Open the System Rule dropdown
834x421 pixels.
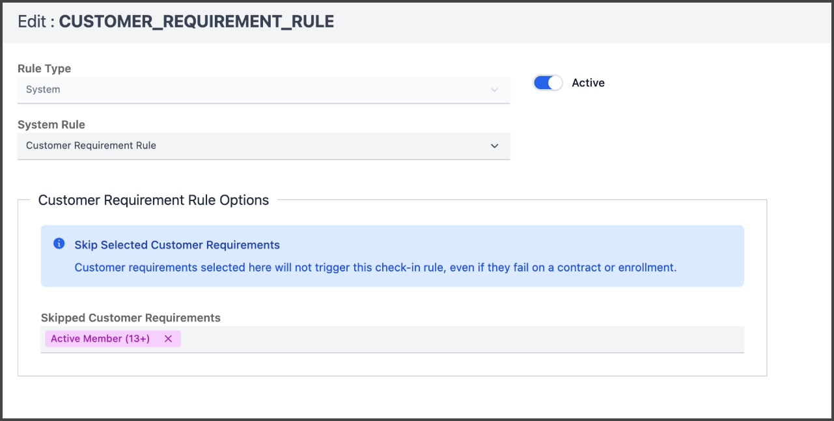(x=263, y=146)
